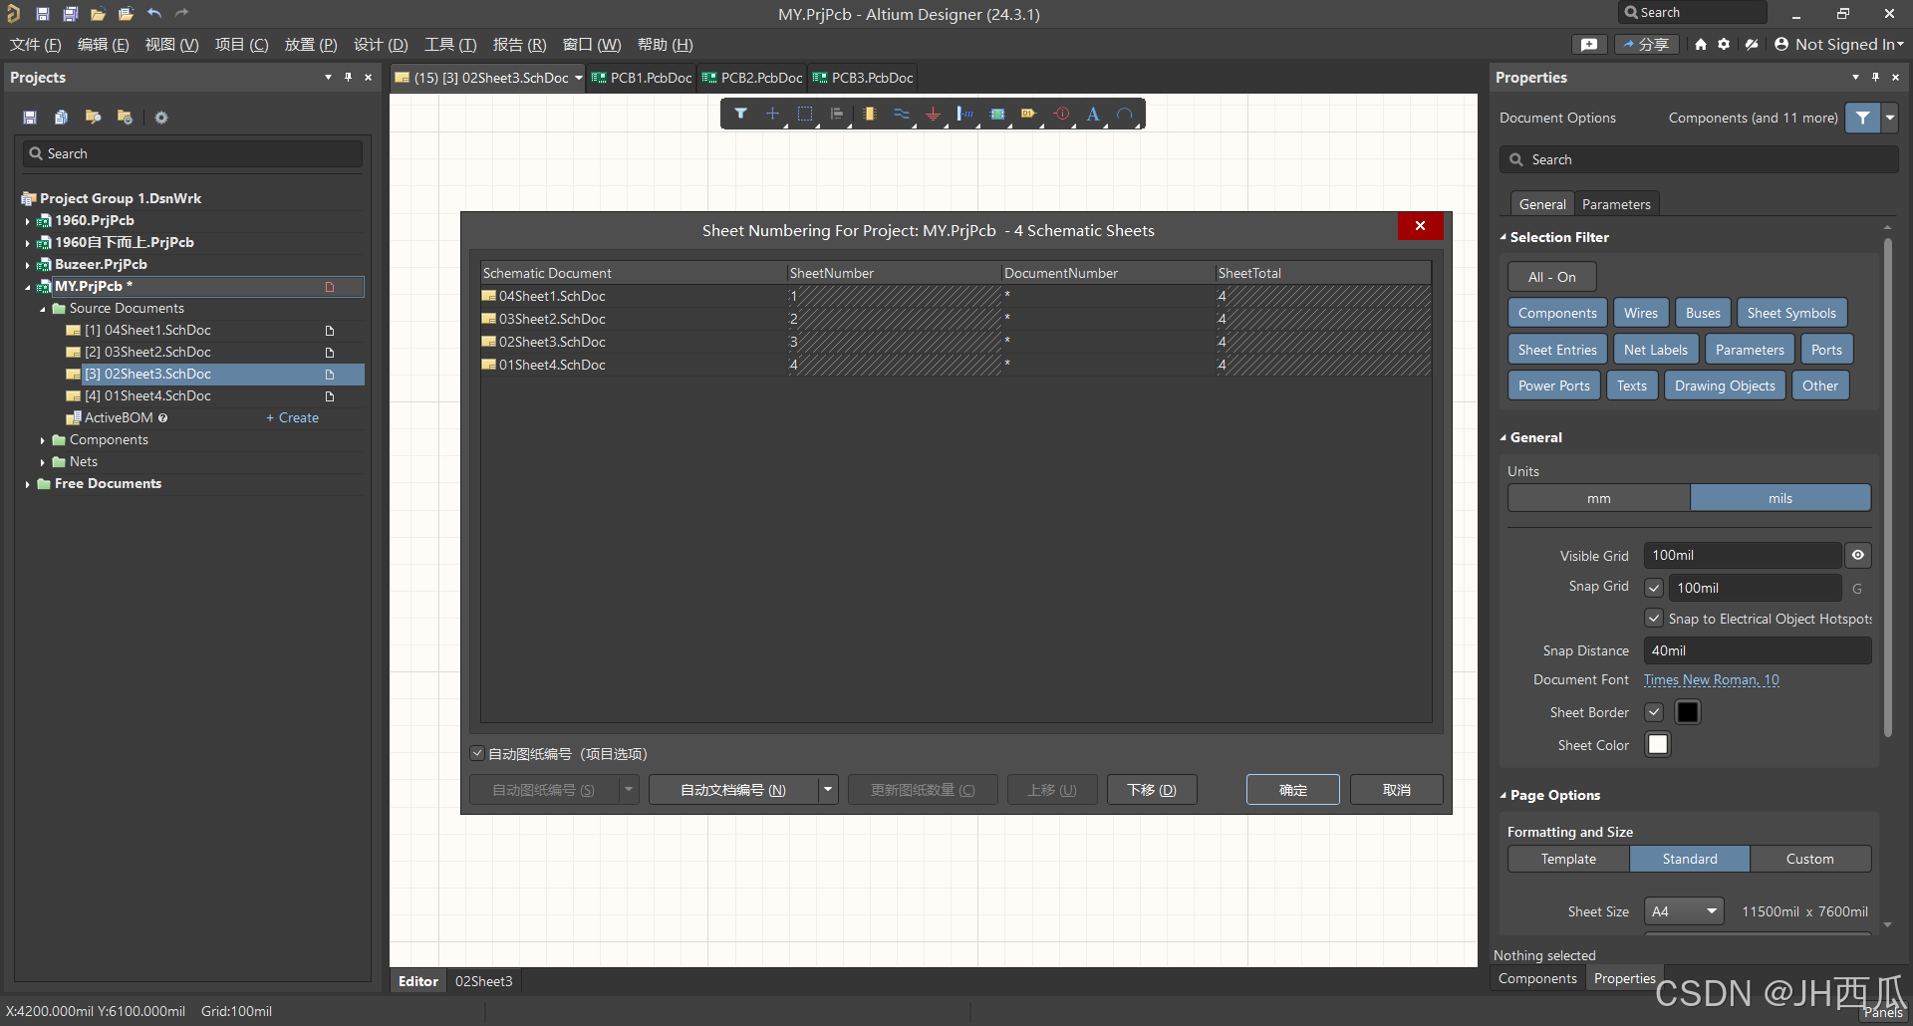Place a sheet symbol from active bar
Viewport: 1913px width, 1026px height.
click(x=997, y=114)
